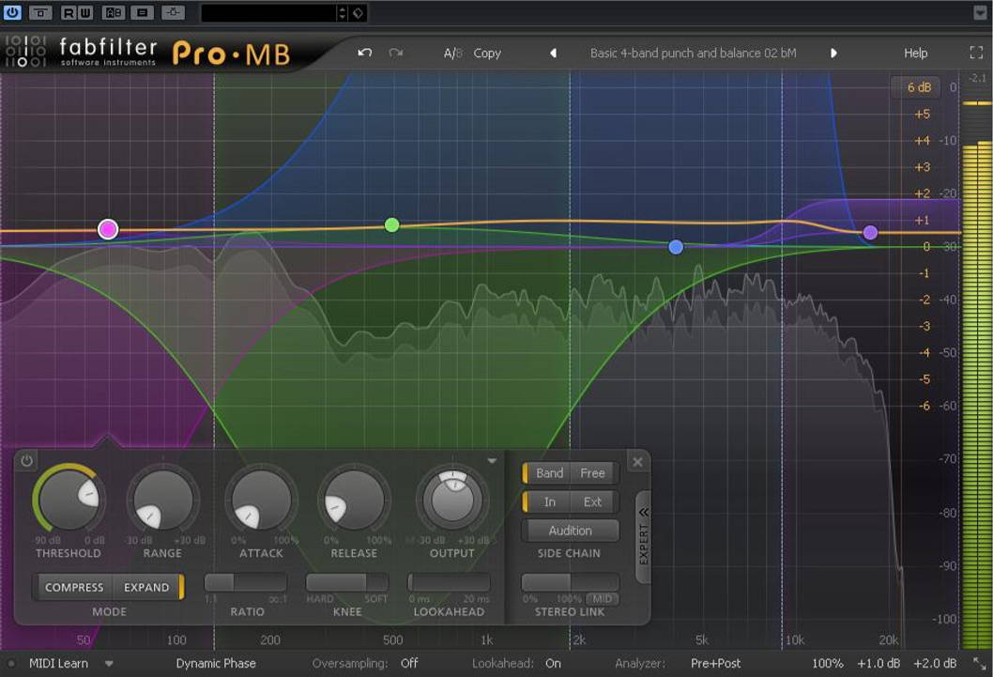Click the Attack knob
Viewport: 993px width, 677px height.
(261, 500)
